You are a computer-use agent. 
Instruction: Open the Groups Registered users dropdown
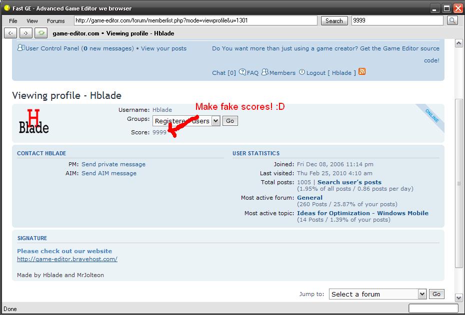pyautogui.click(x=186, y=121)
